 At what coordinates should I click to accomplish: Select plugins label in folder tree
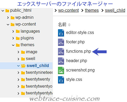tap(27, 38)
